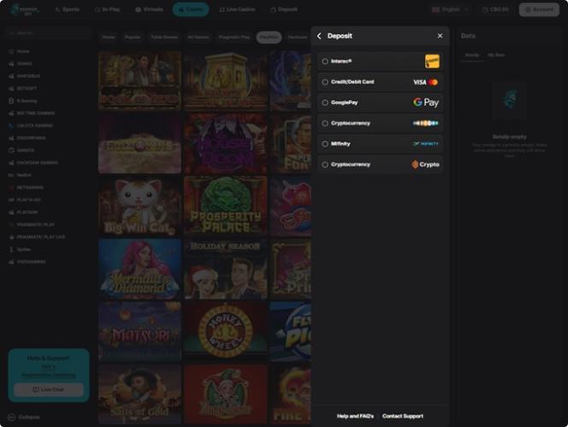Select the Interac payment option
Viewport: 568px width, 427px height.
381,62
